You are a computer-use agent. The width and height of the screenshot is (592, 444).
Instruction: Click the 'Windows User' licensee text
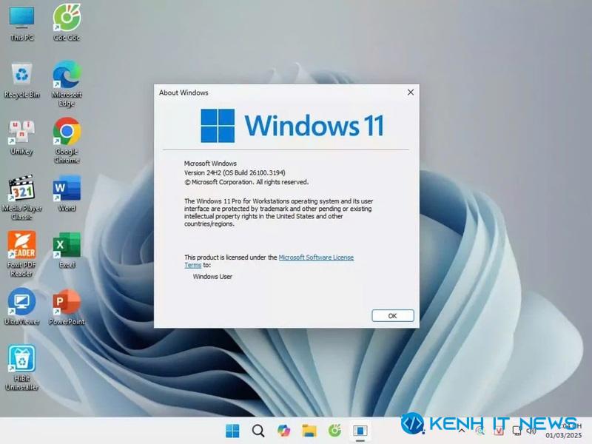click(x=212, y=276)
